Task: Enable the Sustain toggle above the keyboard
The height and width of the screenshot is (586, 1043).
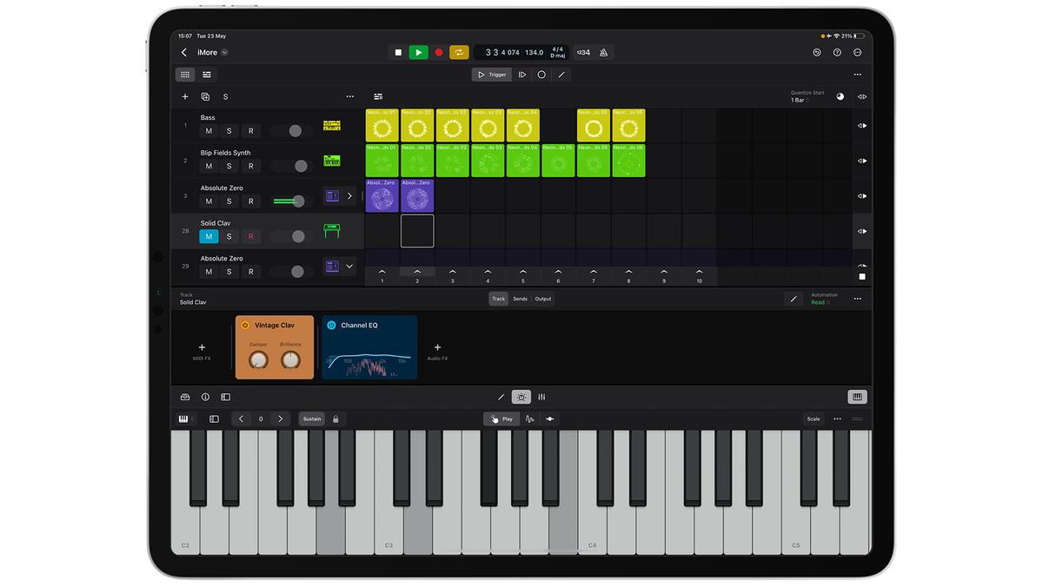Action: [311, 418]
